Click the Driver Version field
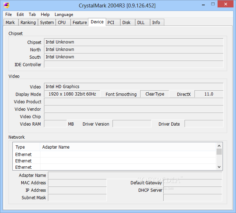This screenshot has width=236, height=213. coord(132,124)
